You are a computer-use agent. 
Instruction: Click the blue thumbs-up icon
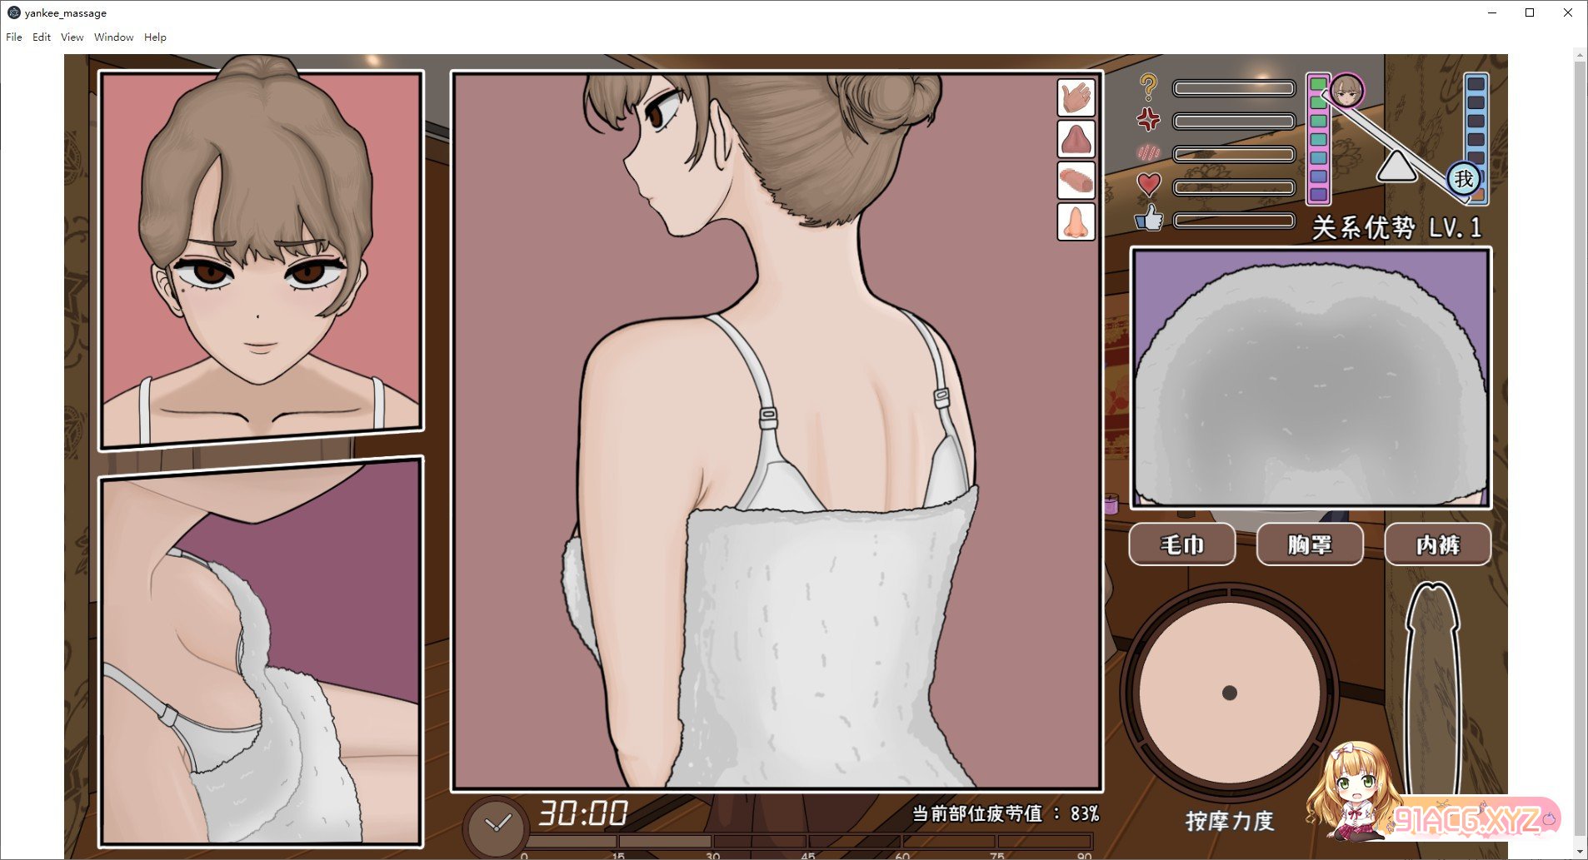(1149, 219)
